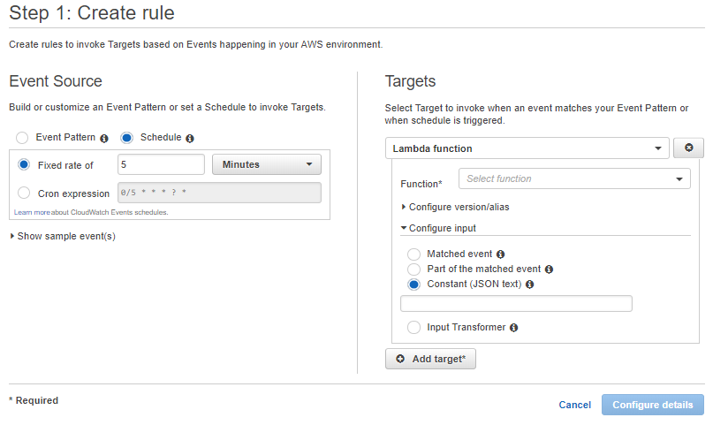Click the Cancel link
713x425 pixels.
[574, 405]
